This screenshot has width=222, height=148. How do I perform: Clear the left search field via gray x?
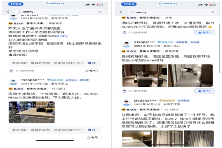point(100,12)
